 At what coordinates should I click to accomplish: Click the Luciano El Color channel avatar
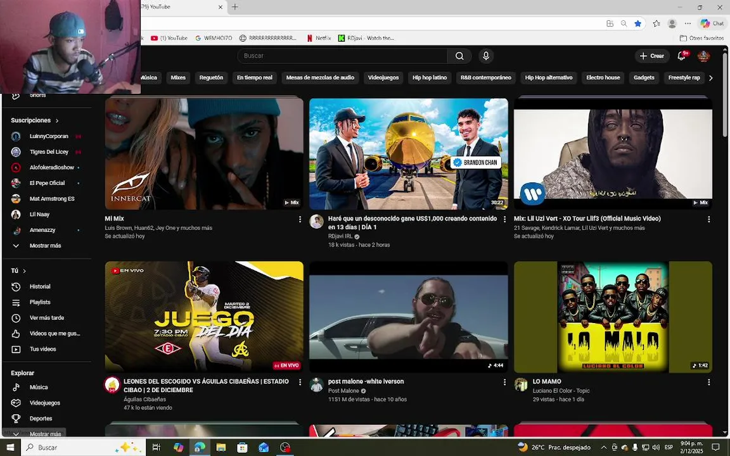[521, 385]
